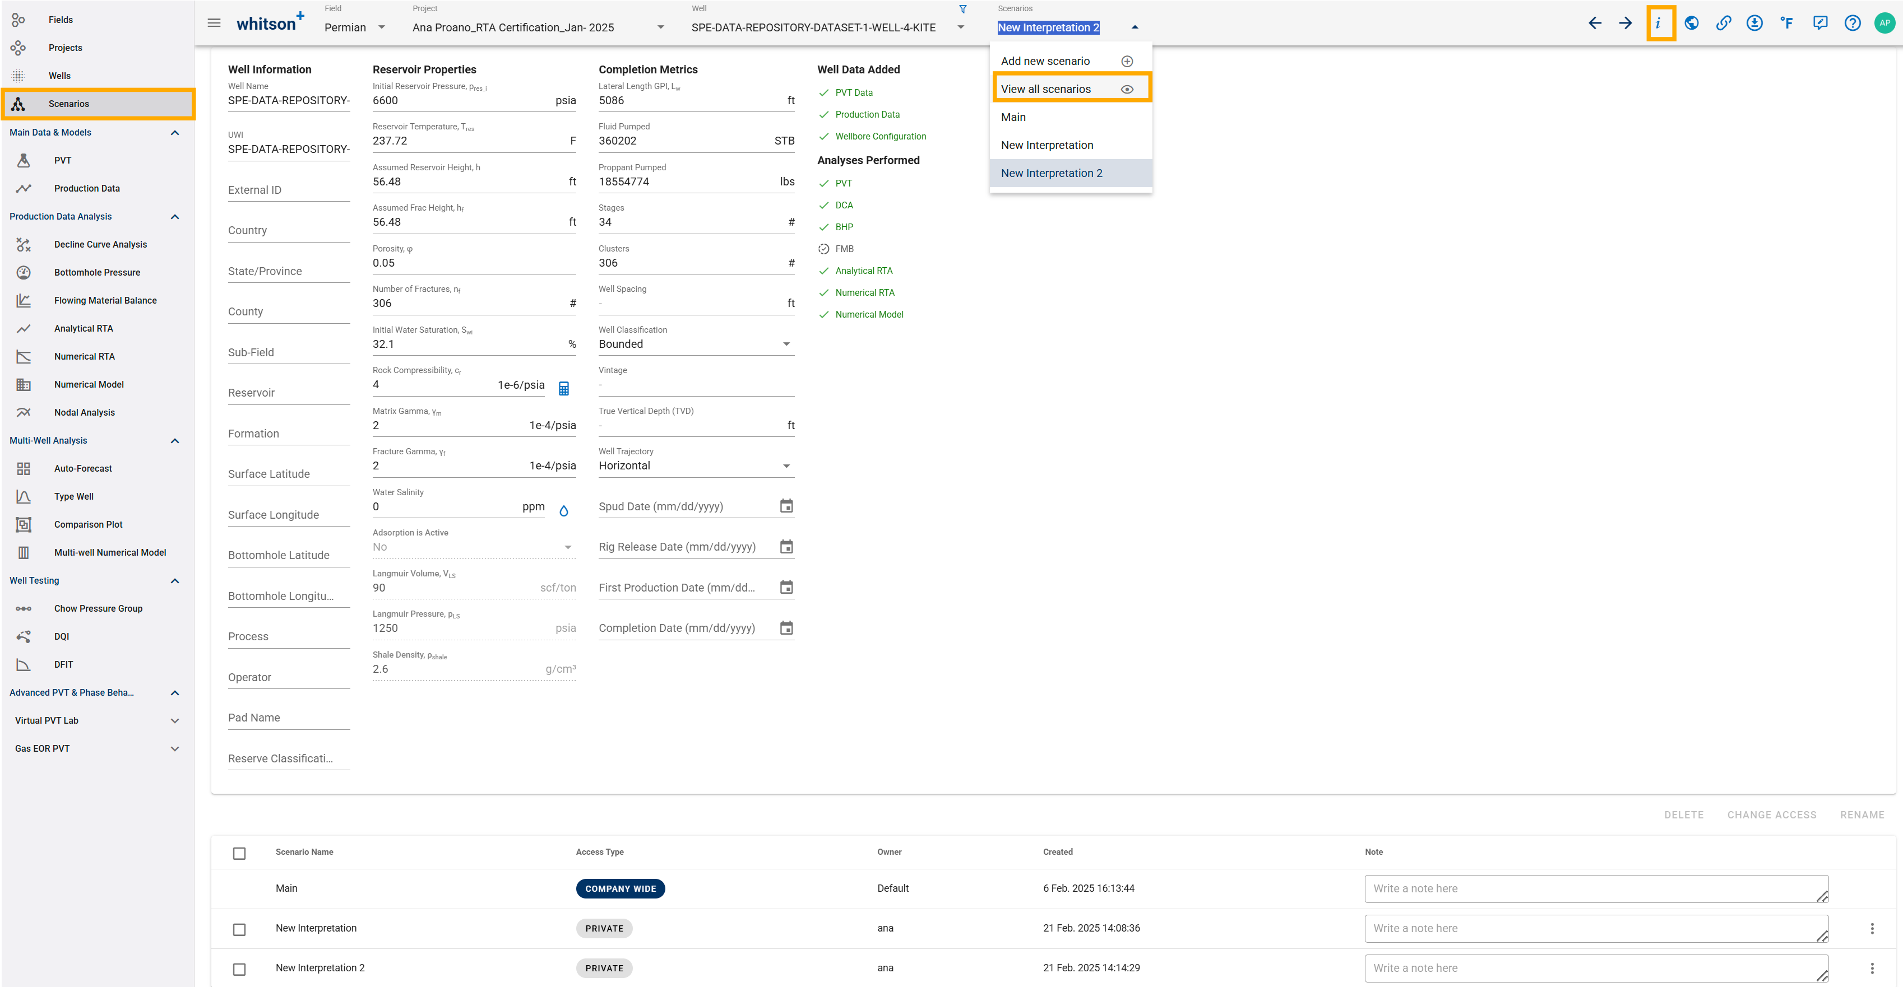This screenshot has width=1903, height=987.
Task: Collapse Main Data & Models section
Action: click(x=175, y=133)
